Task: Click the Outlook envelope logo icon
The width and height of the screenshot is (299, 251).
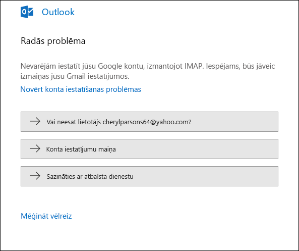Action: (x=27, y=12)
